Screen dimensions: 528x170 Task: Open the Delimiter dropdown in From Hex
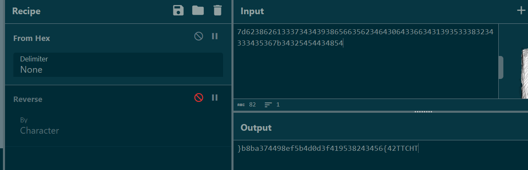point(118,65)
